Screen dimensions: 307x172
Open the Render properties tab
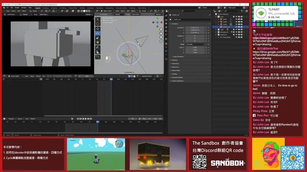tap(166, 20)
